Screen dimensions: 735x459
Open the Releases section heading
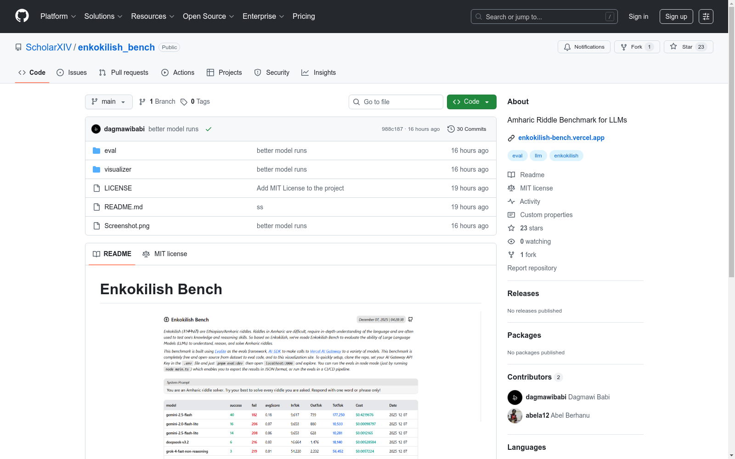coord(523,293)
